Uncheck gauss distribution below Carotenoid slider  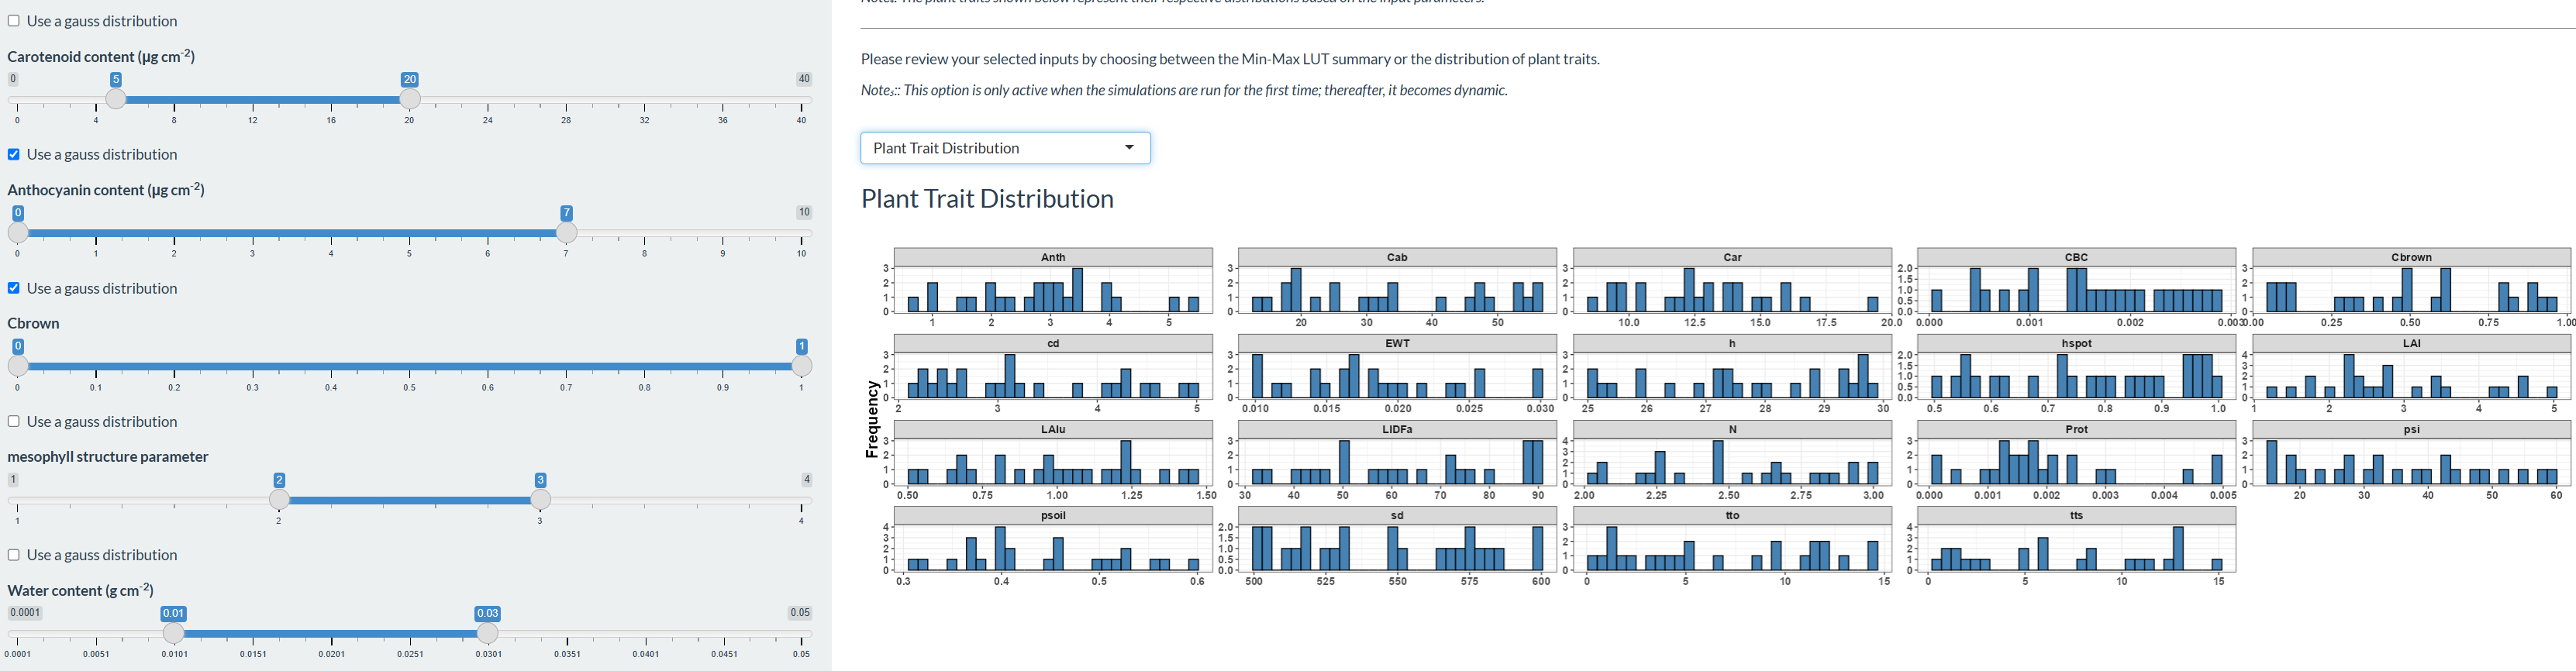pyautogui.click(x=14, y=154)
